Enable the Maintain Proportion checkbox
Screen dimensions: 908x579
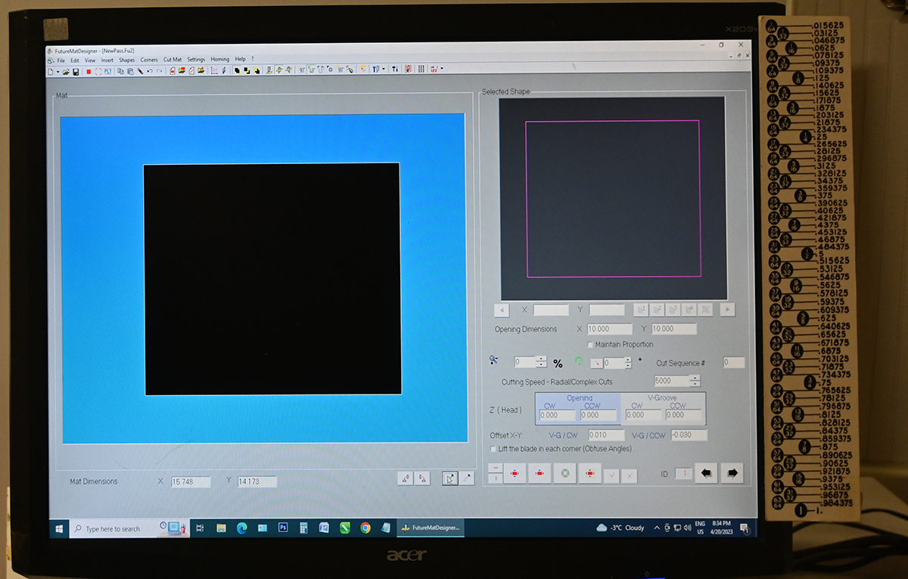coord(590,345)
